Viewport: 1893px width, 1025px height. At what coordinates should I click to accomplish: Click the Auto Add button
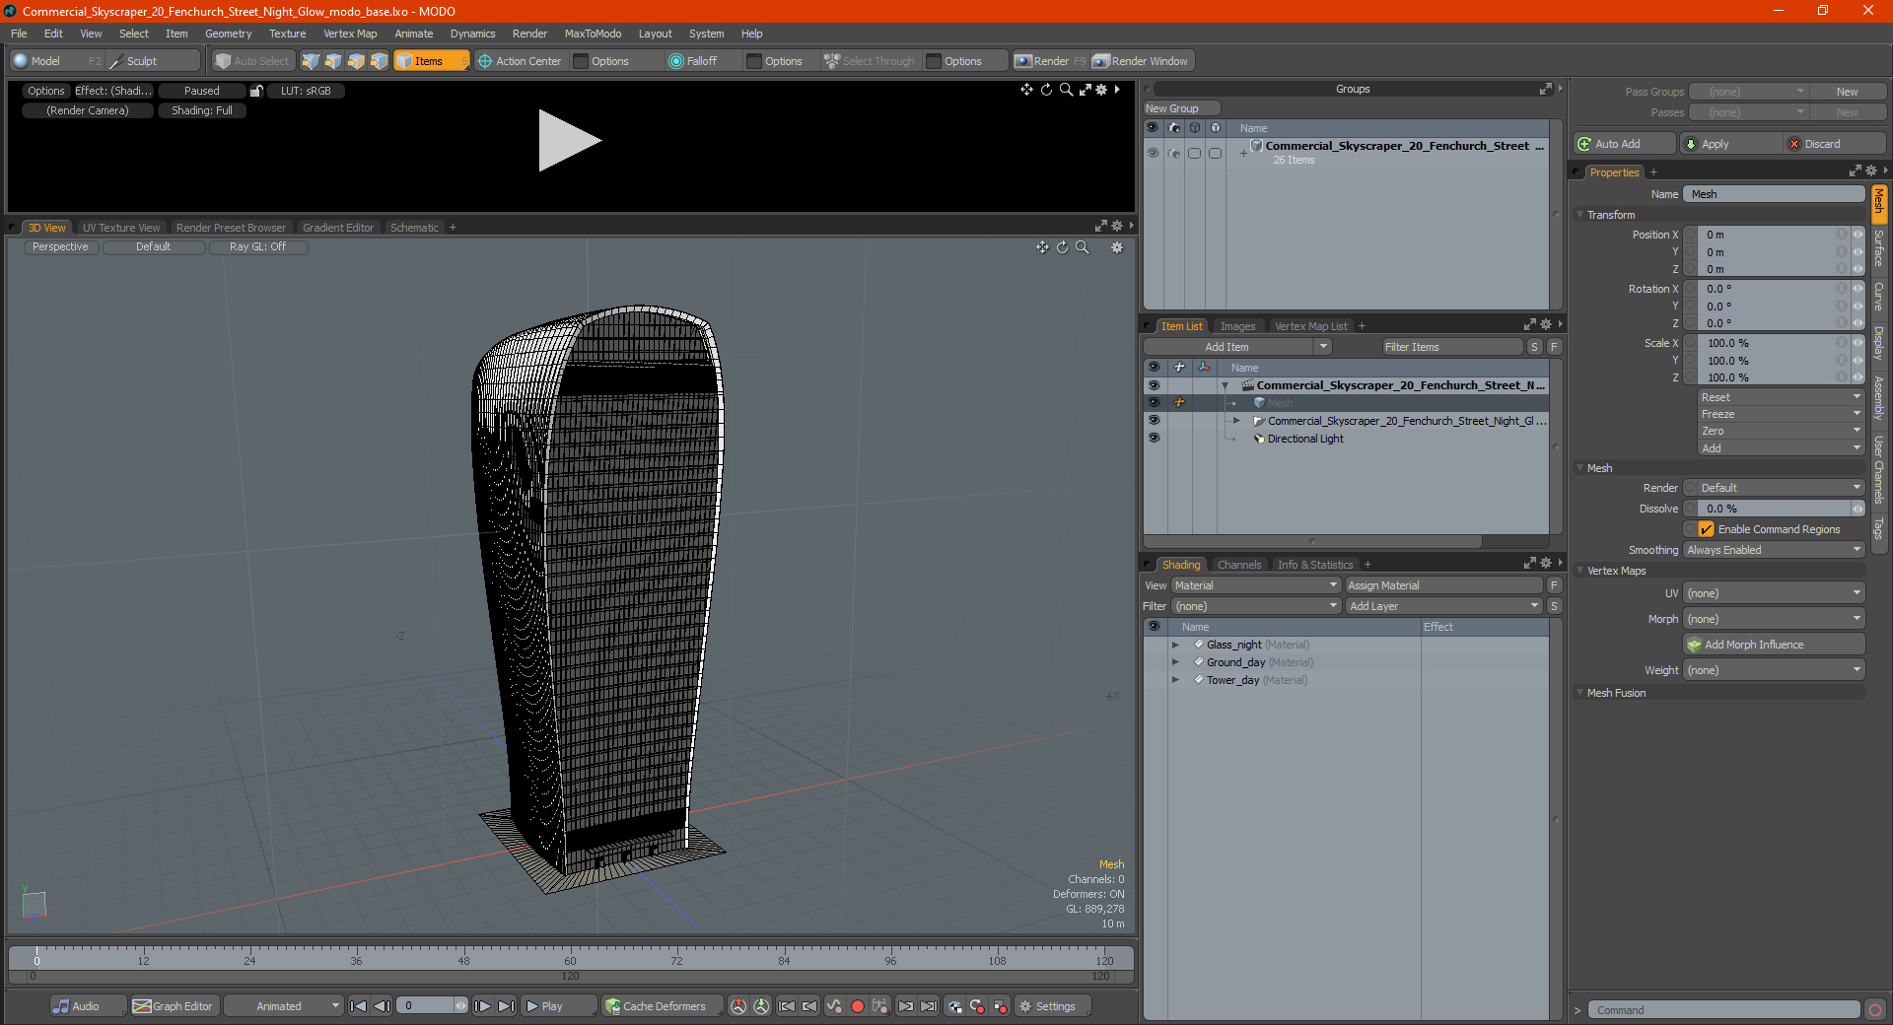click(x=1624, y=144)
